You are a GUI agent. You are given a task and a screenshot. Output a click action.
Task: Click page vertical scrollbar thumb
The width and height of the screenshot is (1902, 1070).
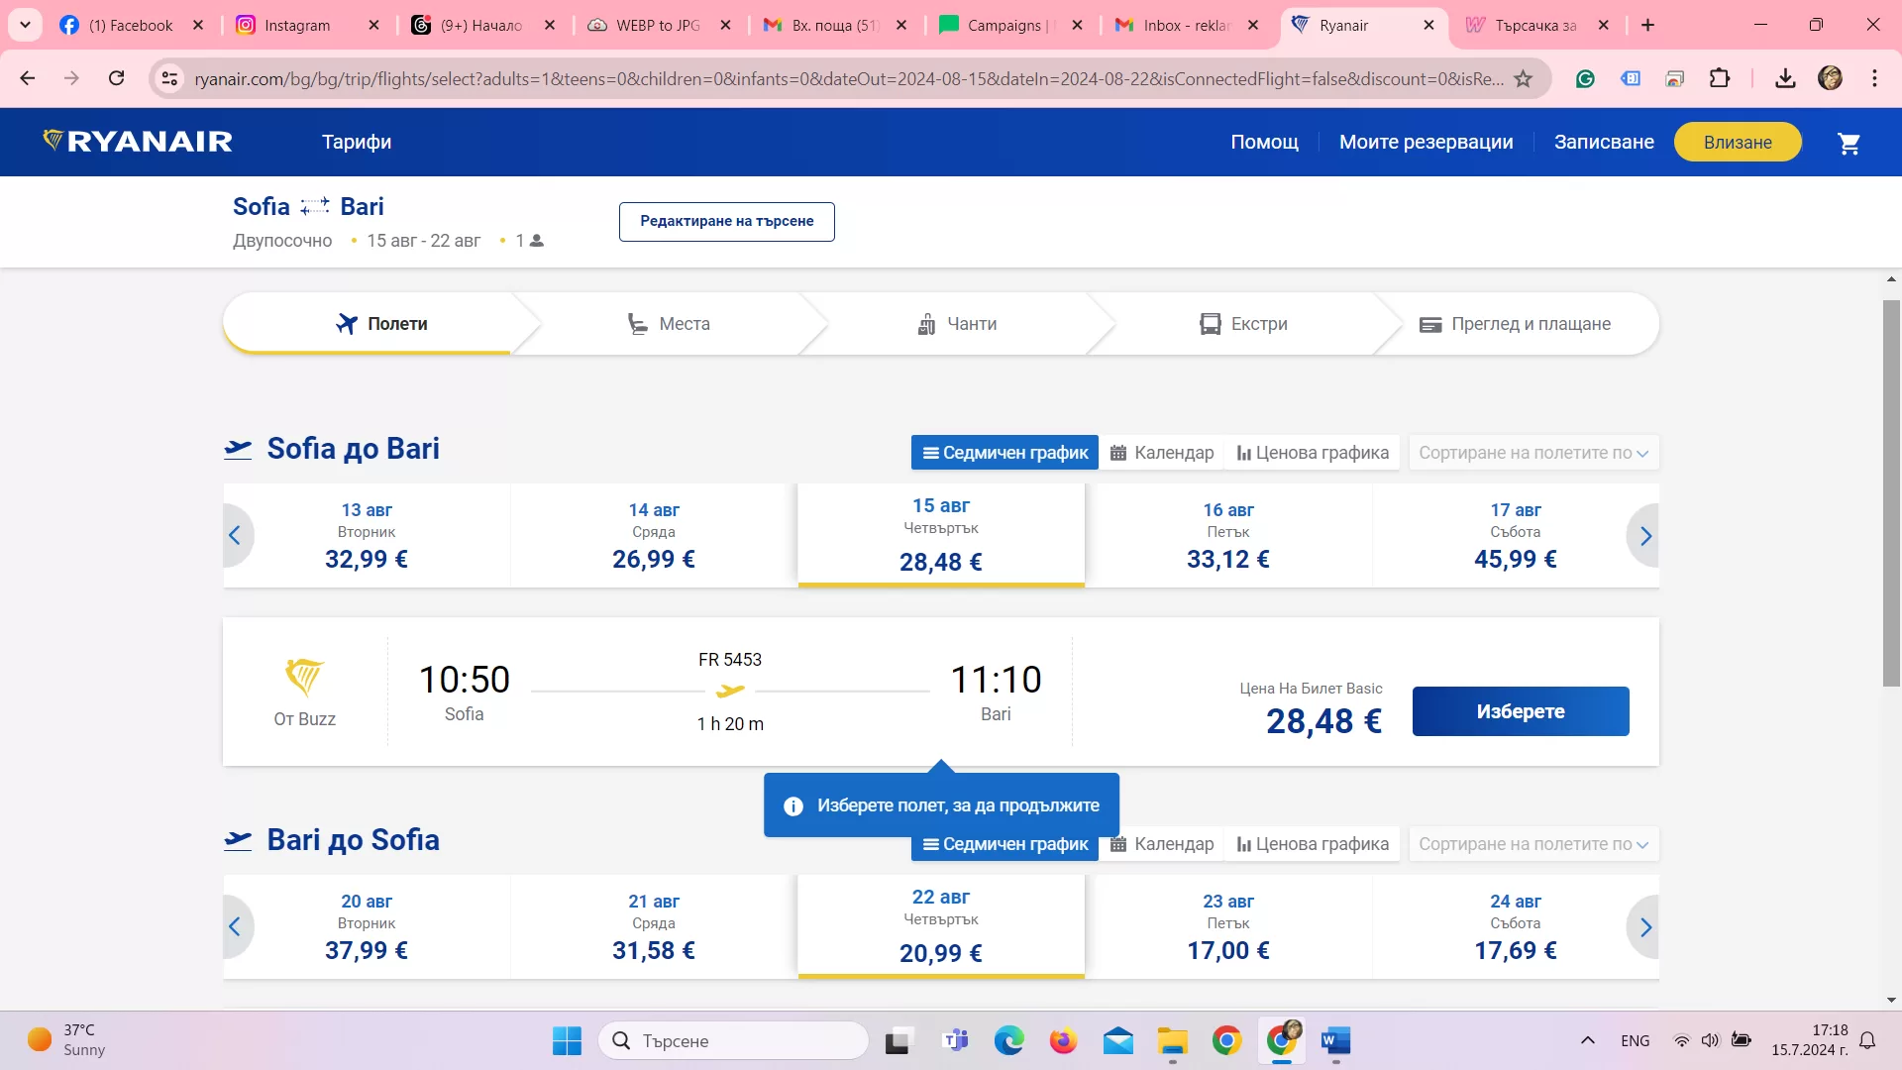pos(1891,492)
